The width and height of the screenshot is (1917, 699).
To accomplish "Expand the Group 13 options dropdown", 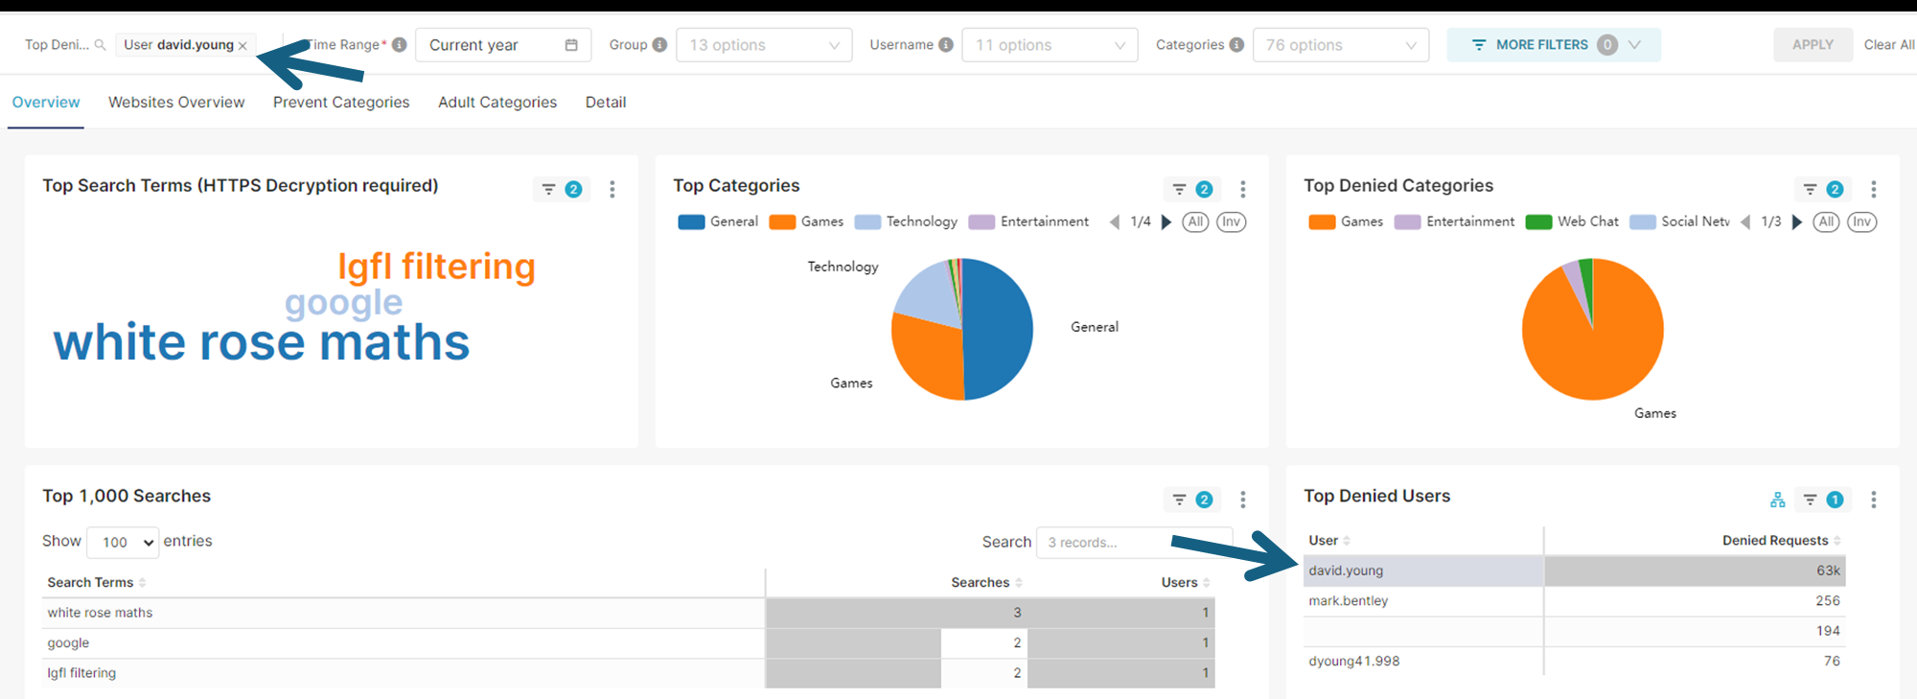I will 764,45.
